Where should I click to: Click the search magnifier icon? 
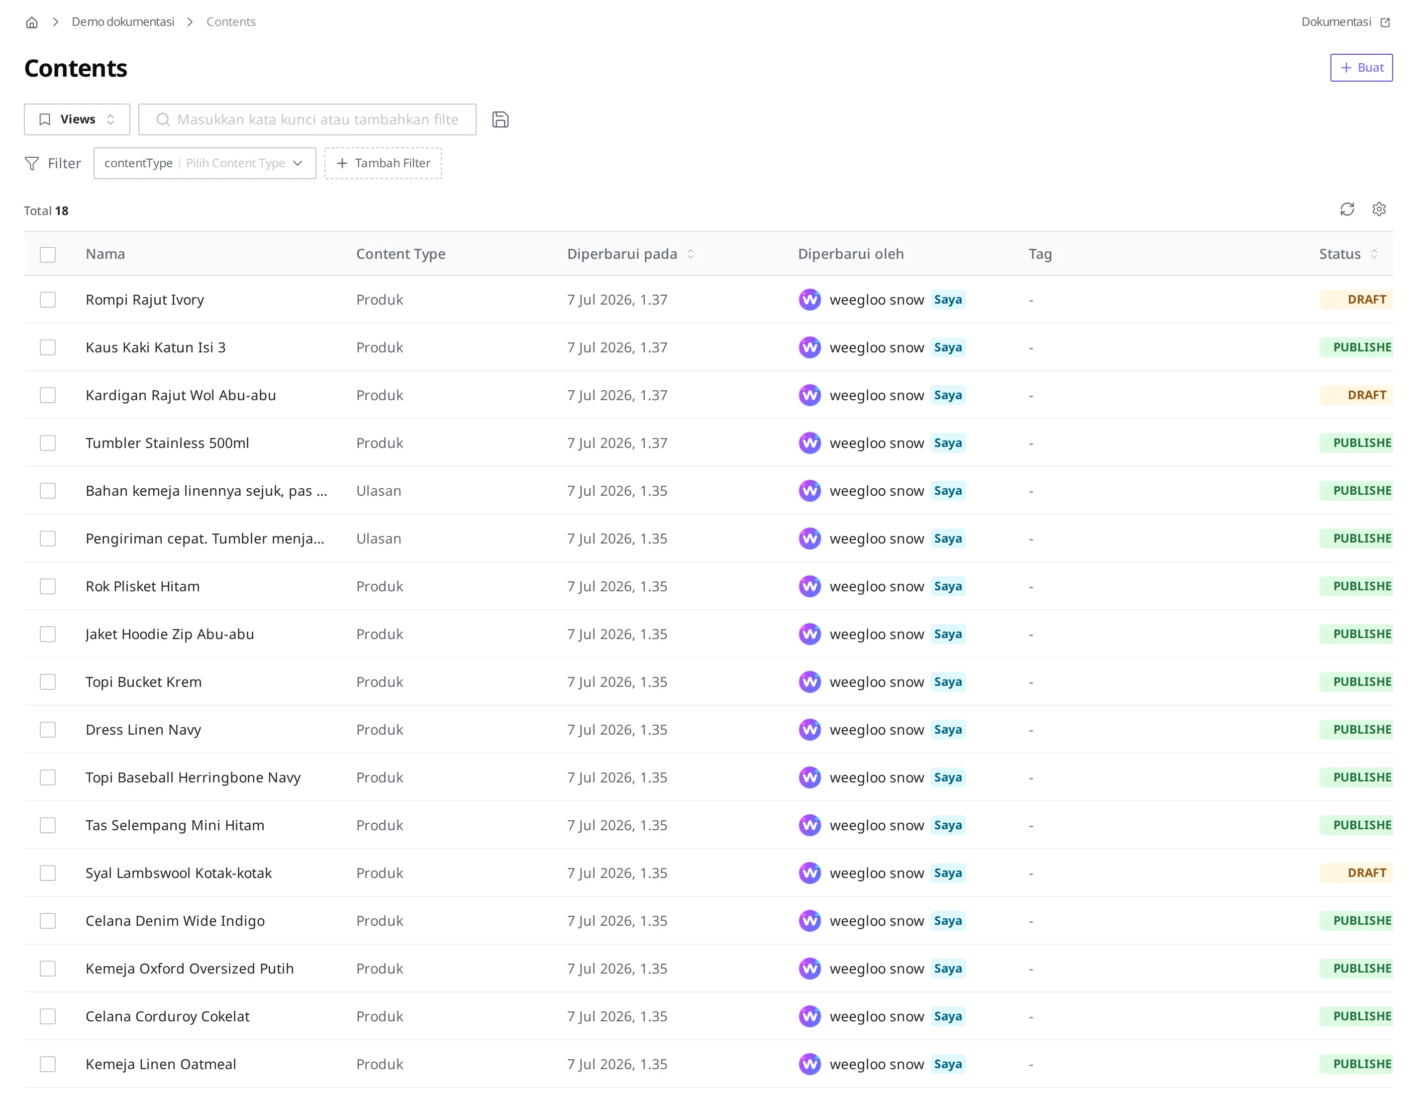coord(163,119)
